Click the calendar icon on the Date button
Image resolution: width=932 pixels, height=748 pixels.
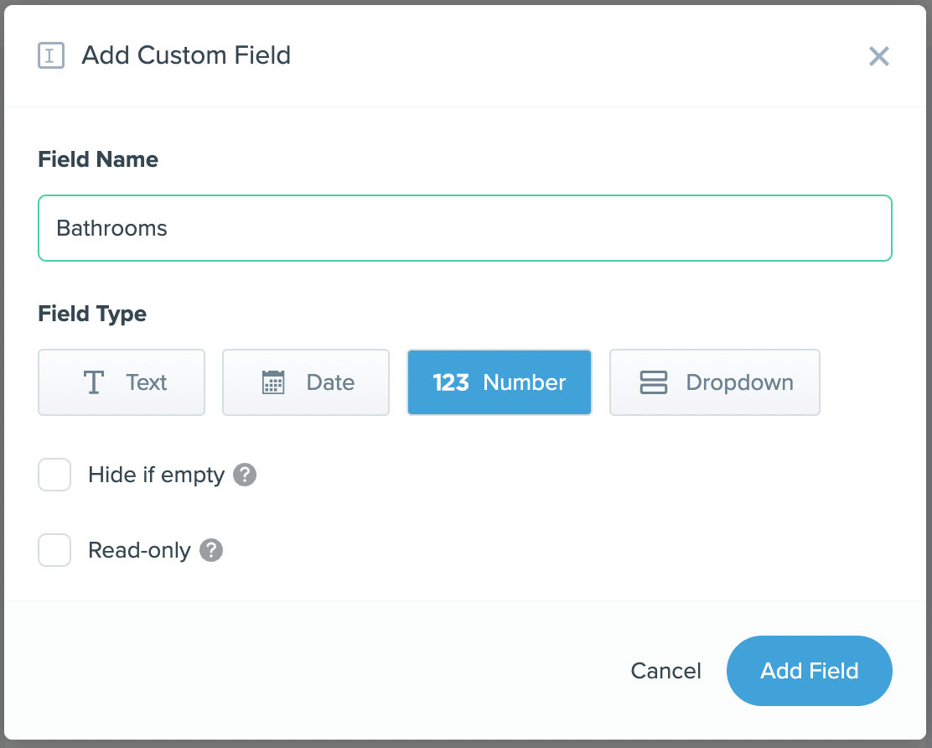coord(273,382)
